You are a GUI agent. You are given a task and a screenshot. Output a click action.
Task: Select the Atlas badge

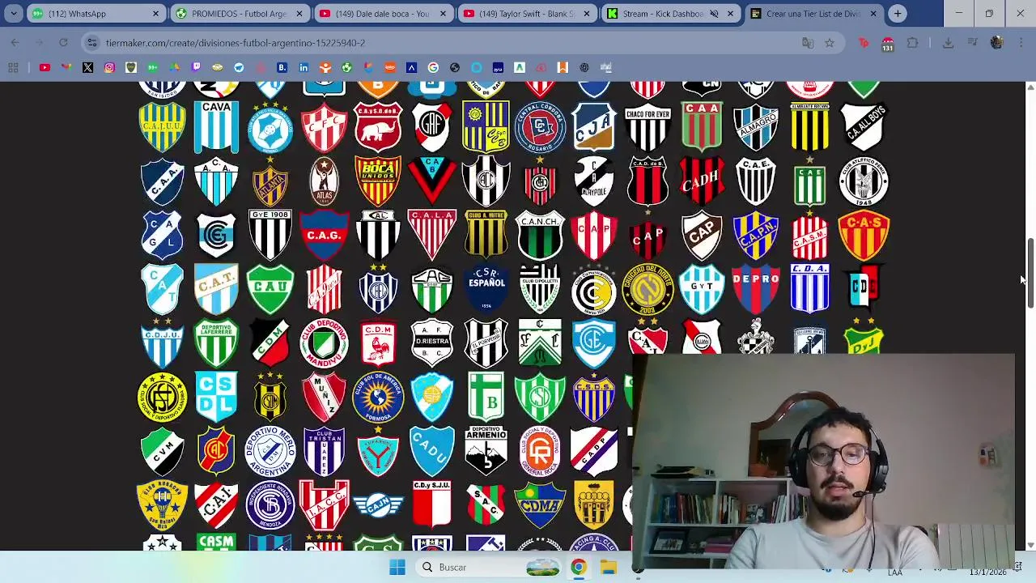(x=324, y=181)
